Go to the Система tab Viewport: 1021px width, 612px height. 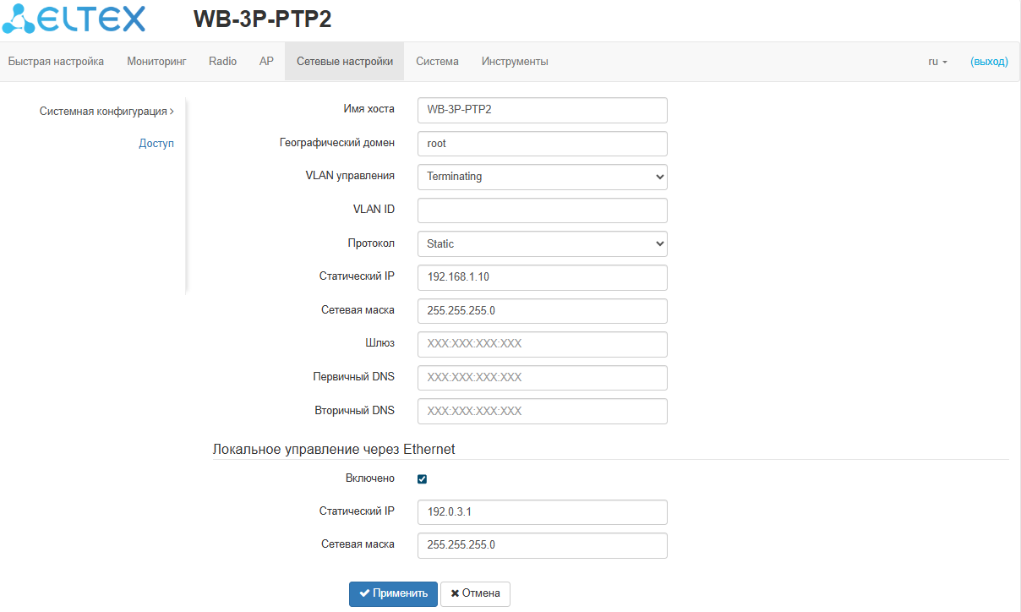tap(437, 62)
